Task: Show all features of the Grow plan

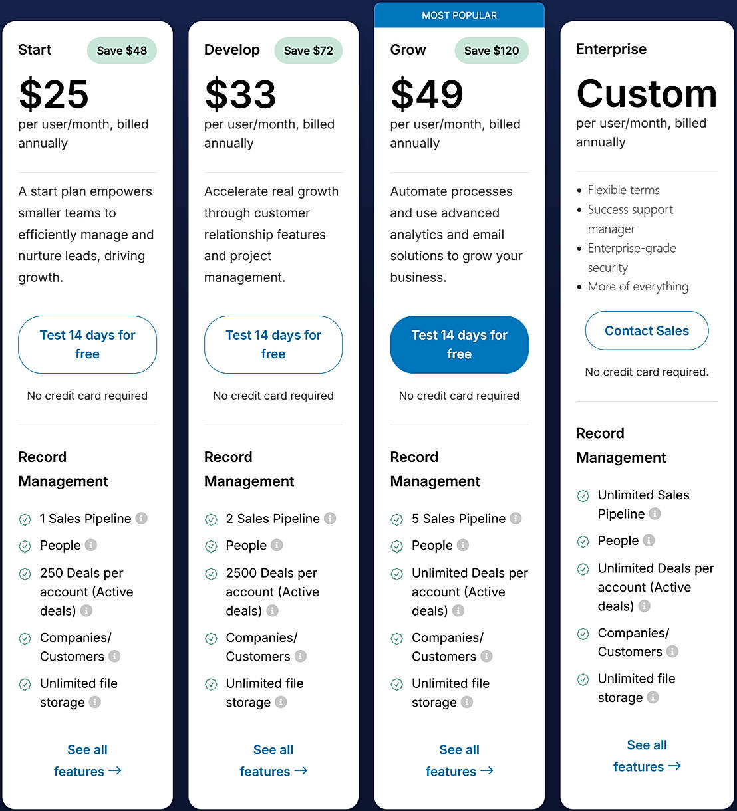Action: pyautogui.click(x=459, y=760)
